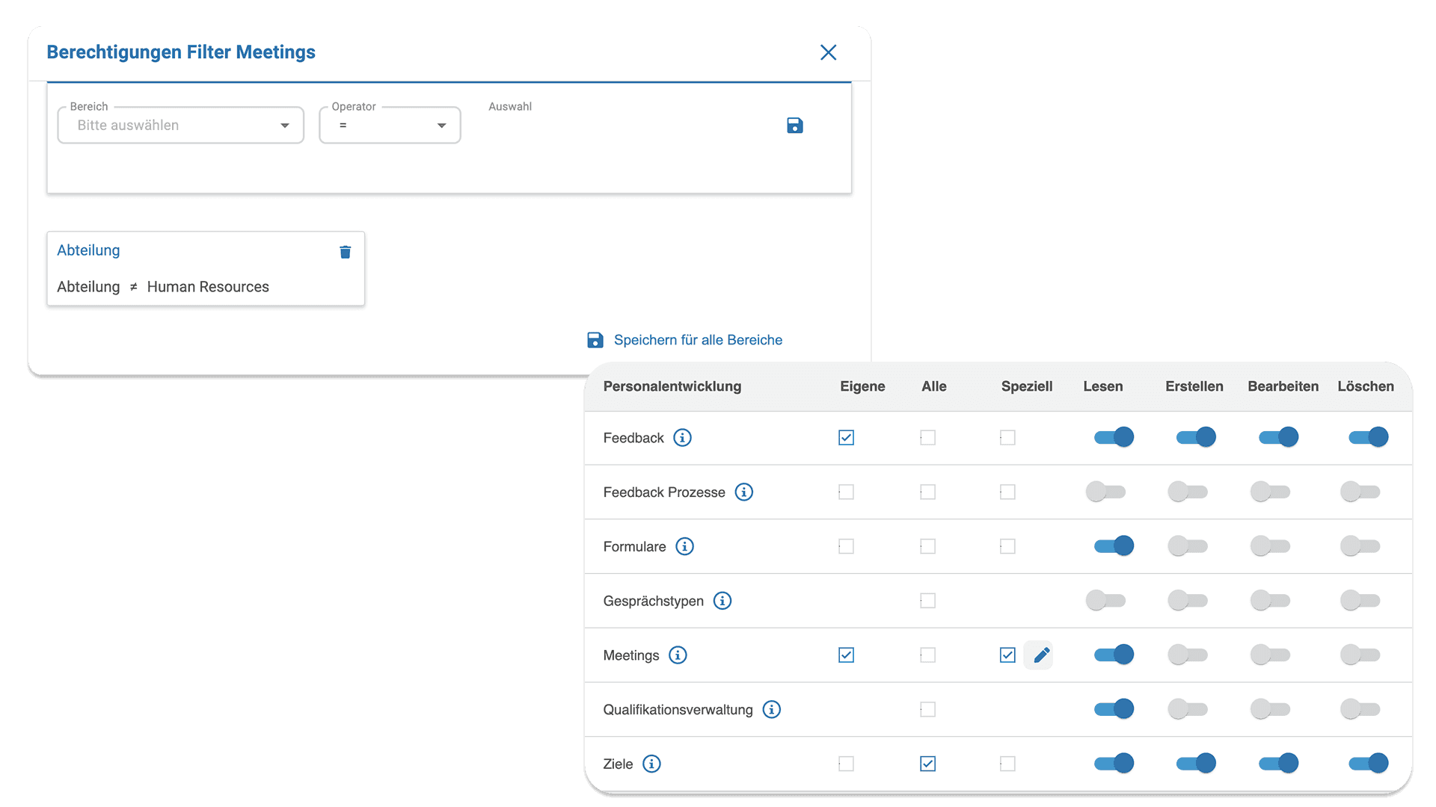The image size is (1436, 807).
Task: Click the Personalentwicklung table header
Action: point(672,386)
